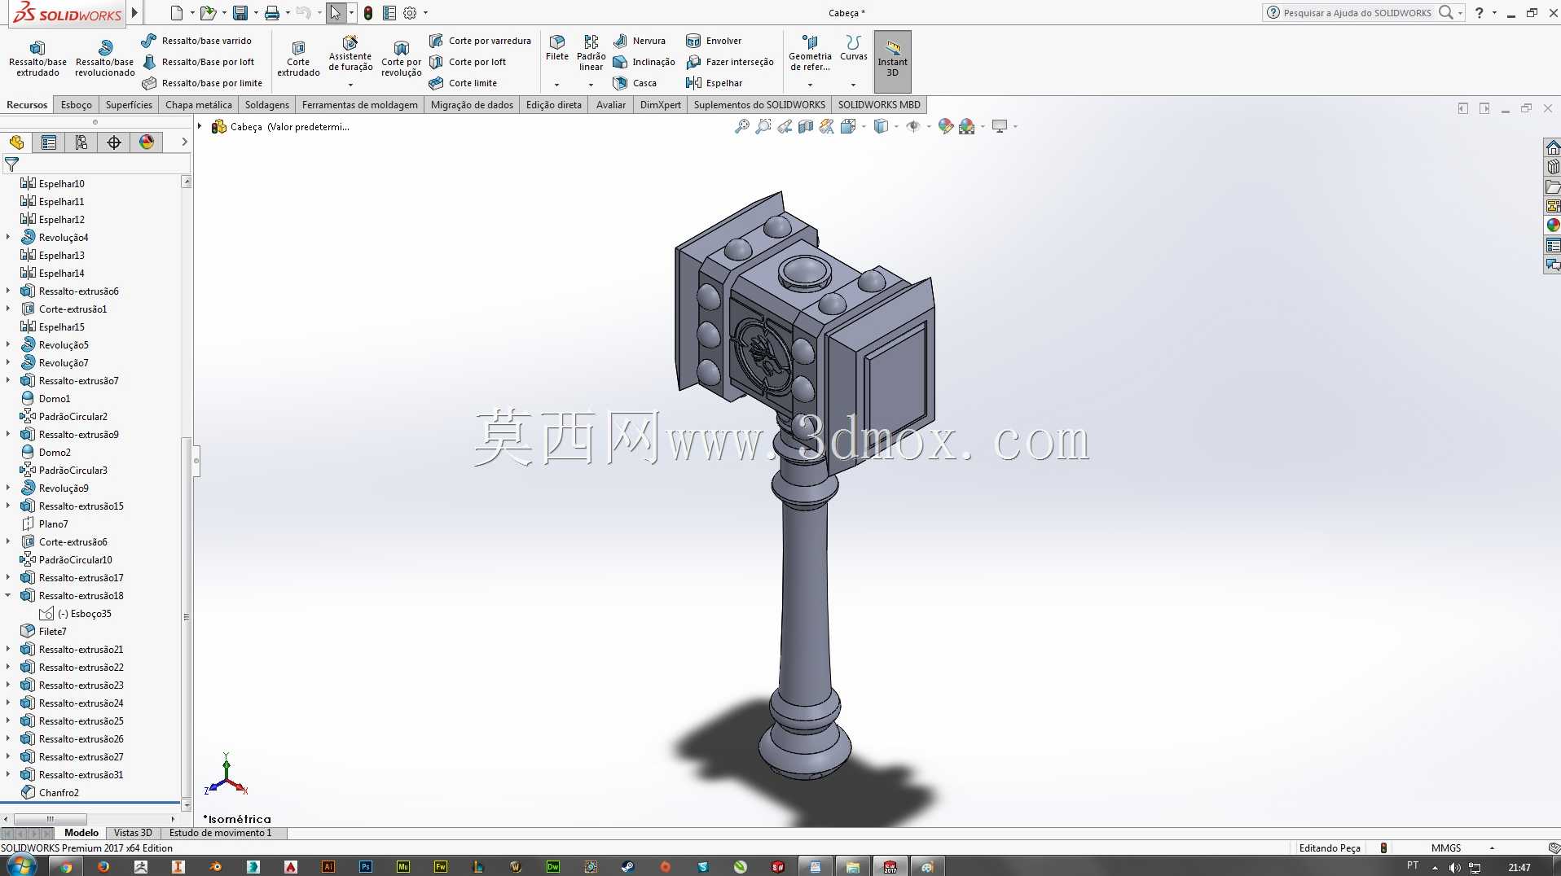Screen dimensions: 1561x876
Task: Open Geometria de referência tool
Action: (810, 53)
